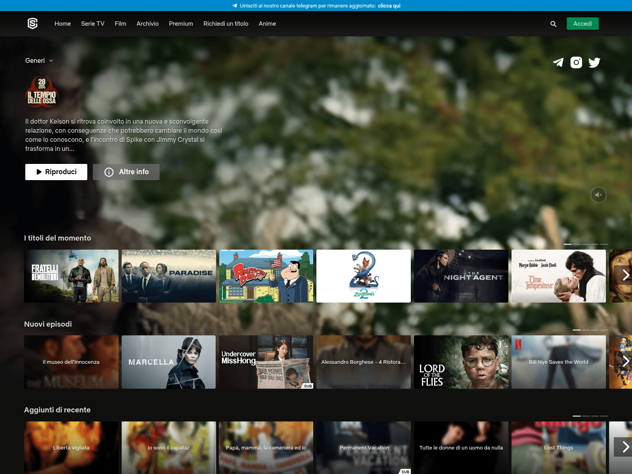632x474 pixels.
Task: Open Richiedi un titolo page
Action: pos(226,24)
